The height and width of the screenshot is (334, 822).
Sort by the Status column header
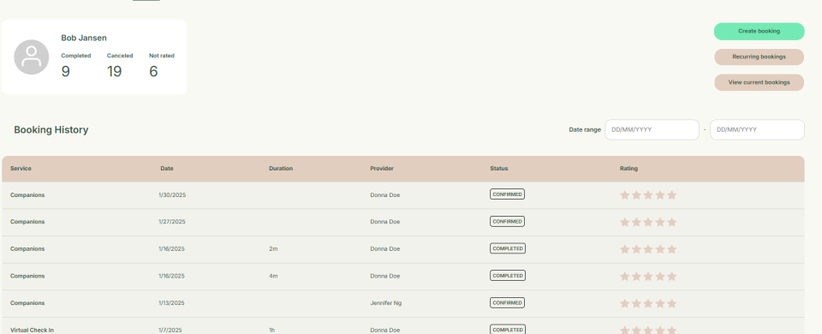coord(499,169)
